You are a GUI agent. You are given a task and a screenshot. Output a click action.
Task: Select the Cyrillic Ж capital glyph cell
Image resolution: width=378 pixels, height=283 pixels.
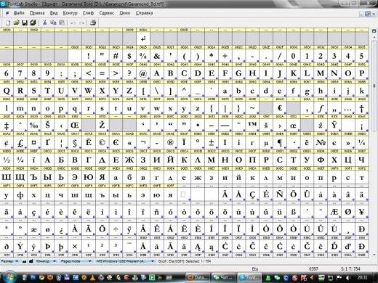[x=129, y=160]
